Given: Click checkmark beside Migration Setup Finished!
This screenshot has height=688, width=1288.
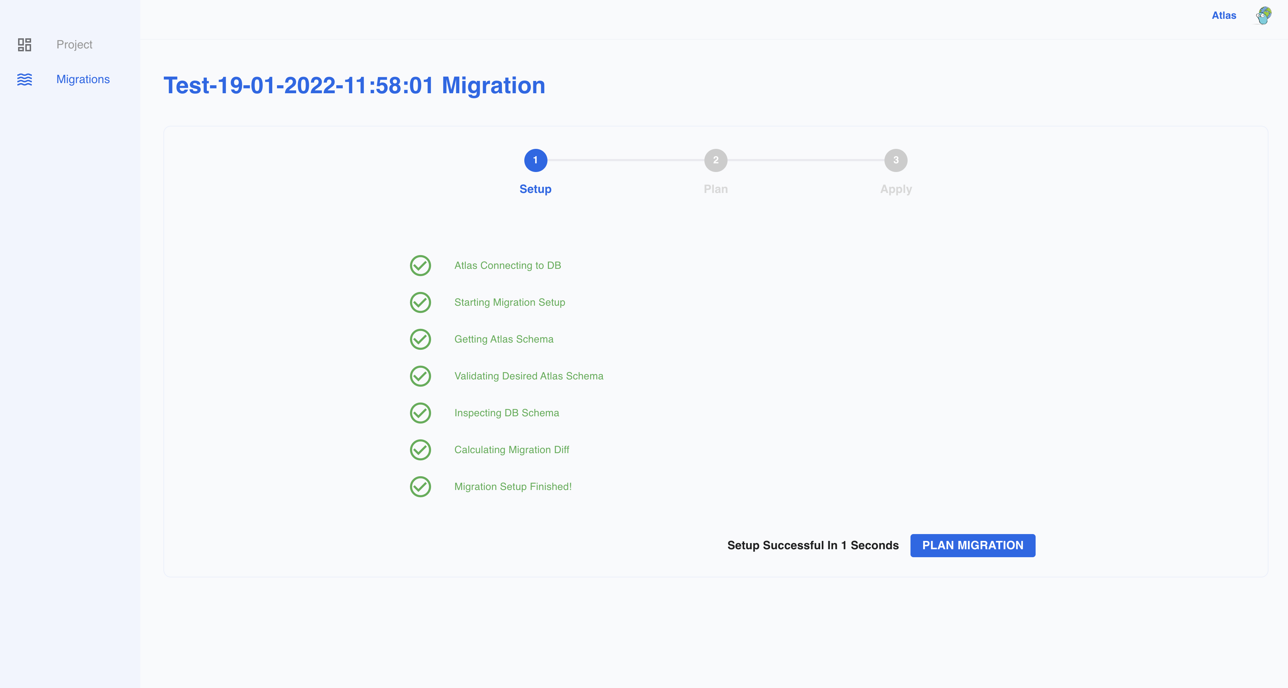Looking at the screenshot, I should pyautogui.click(x=421, y=487).
